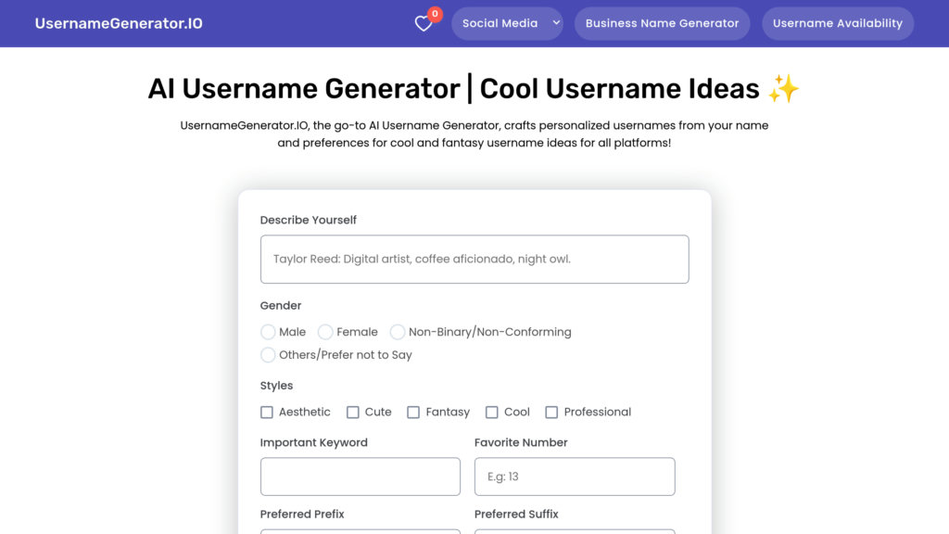The height and width of the screenshot is (534, 949).
Task: Check the Aesthetic style checkbox
Action: 266,412
